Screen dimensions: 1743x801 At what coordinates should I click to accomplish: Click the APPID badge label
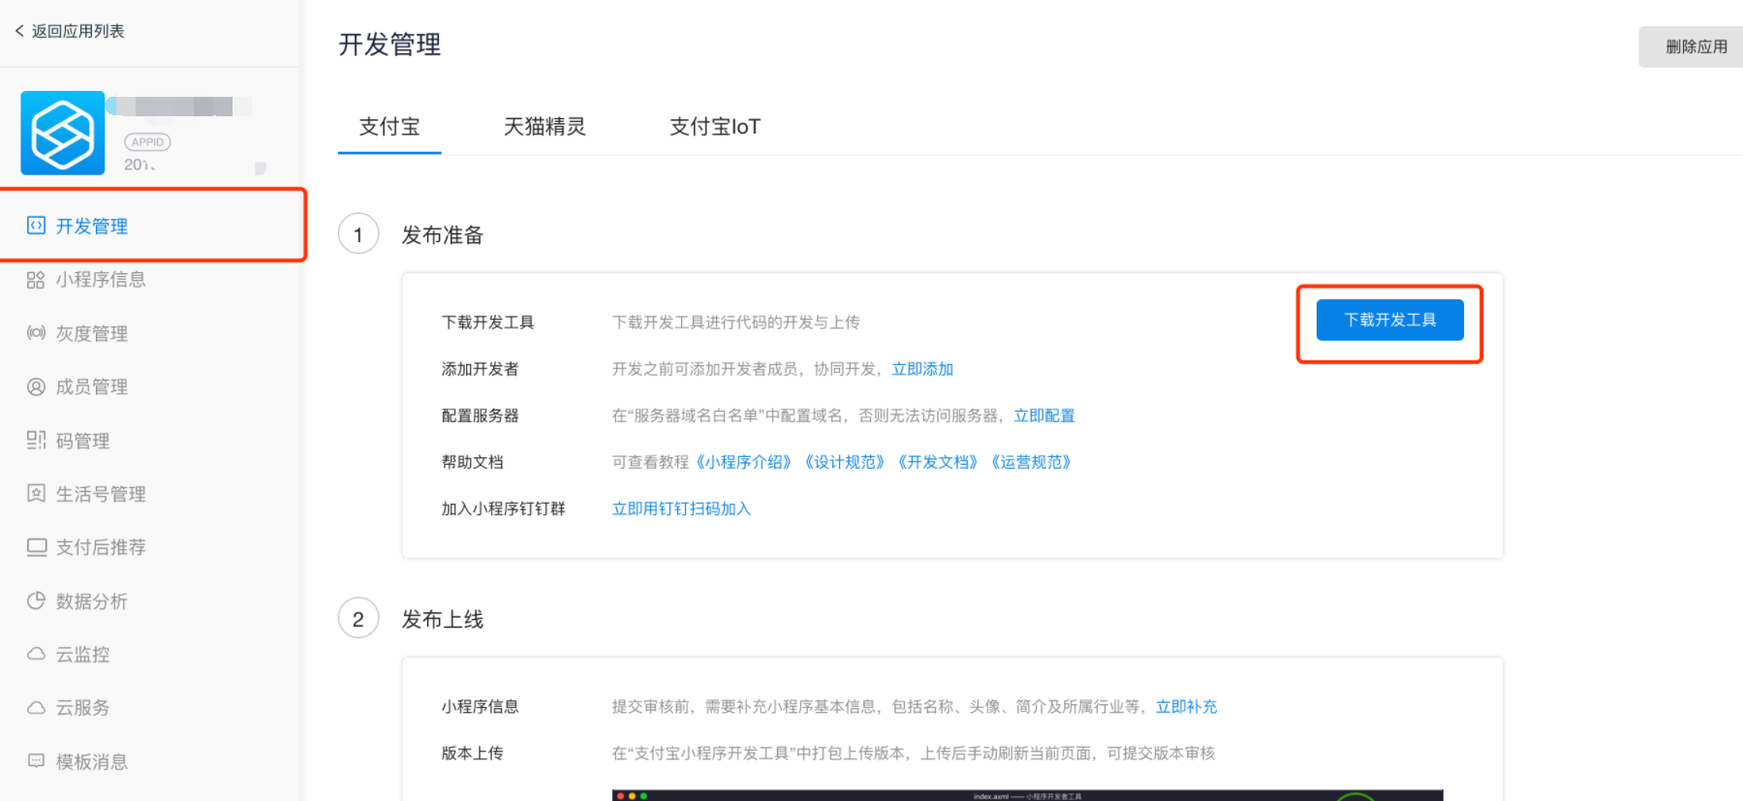147,142
